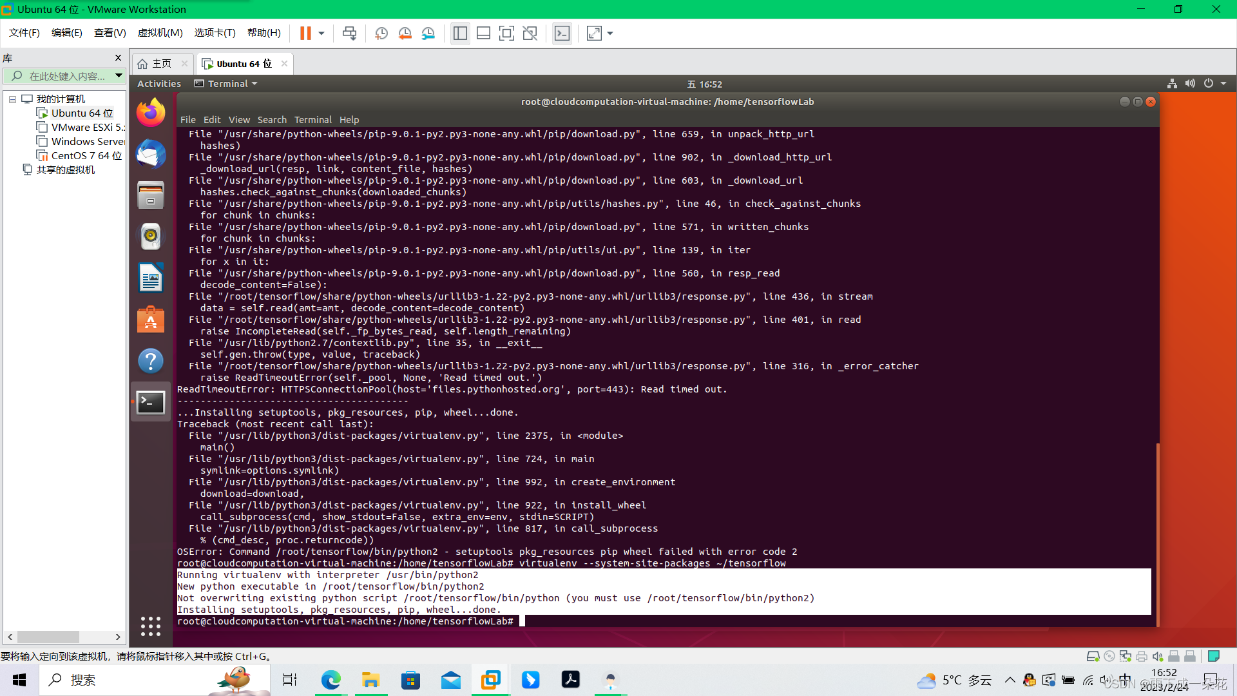Expand the library search dropdown arrow
Viewport: 1237px width, 696px height.
click(x=119, y=76)
